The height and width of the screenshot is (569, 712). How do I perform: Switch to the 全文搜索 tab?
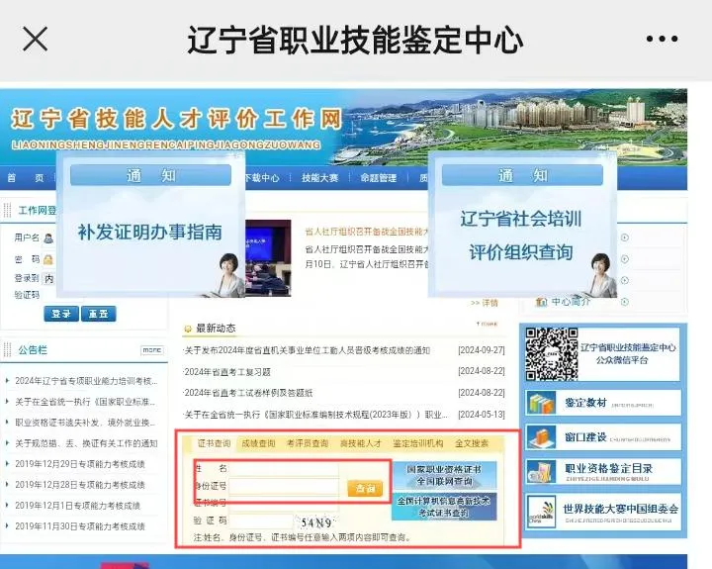472,443
